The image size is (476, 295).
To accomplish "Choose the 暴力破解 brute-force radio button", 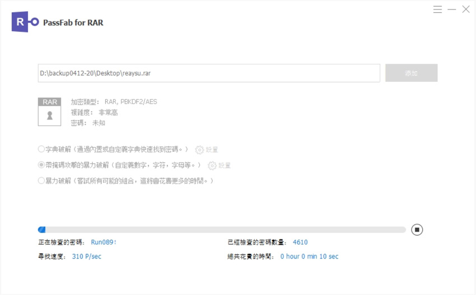I will (41, 181).
